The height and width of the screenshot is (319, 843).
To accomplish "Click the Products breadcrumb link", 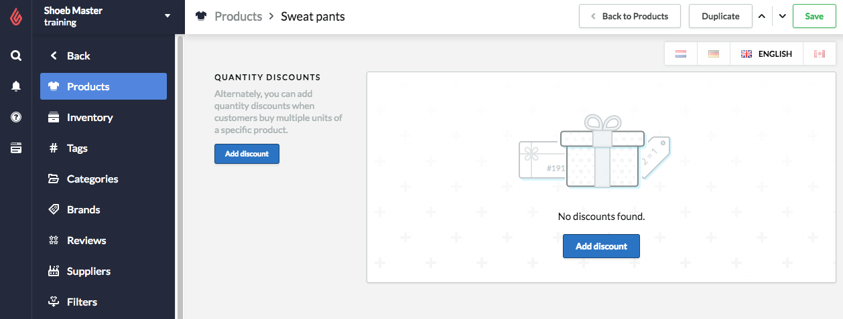I will pyautogui.click(x=238, y=16).
